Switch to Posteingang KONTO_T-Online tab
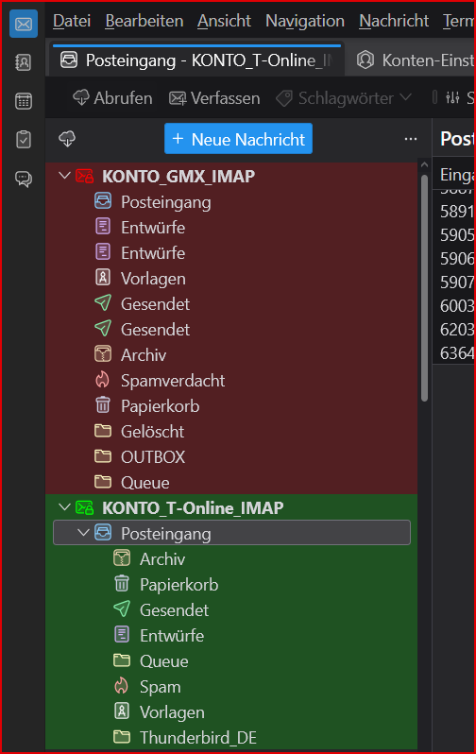 point(197,60)
